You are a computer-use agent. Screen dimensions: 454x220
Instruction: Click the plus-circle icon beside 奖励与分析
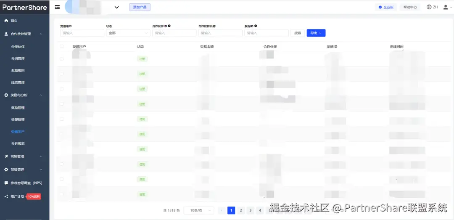point(6,95)
